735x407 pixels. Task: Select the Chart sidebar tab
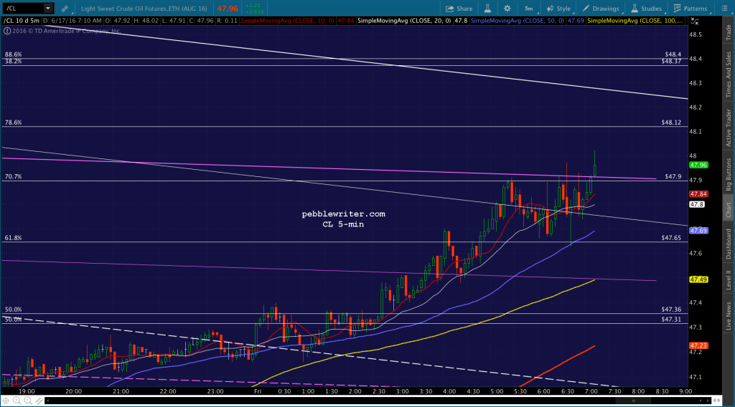[x=729, y=210]
